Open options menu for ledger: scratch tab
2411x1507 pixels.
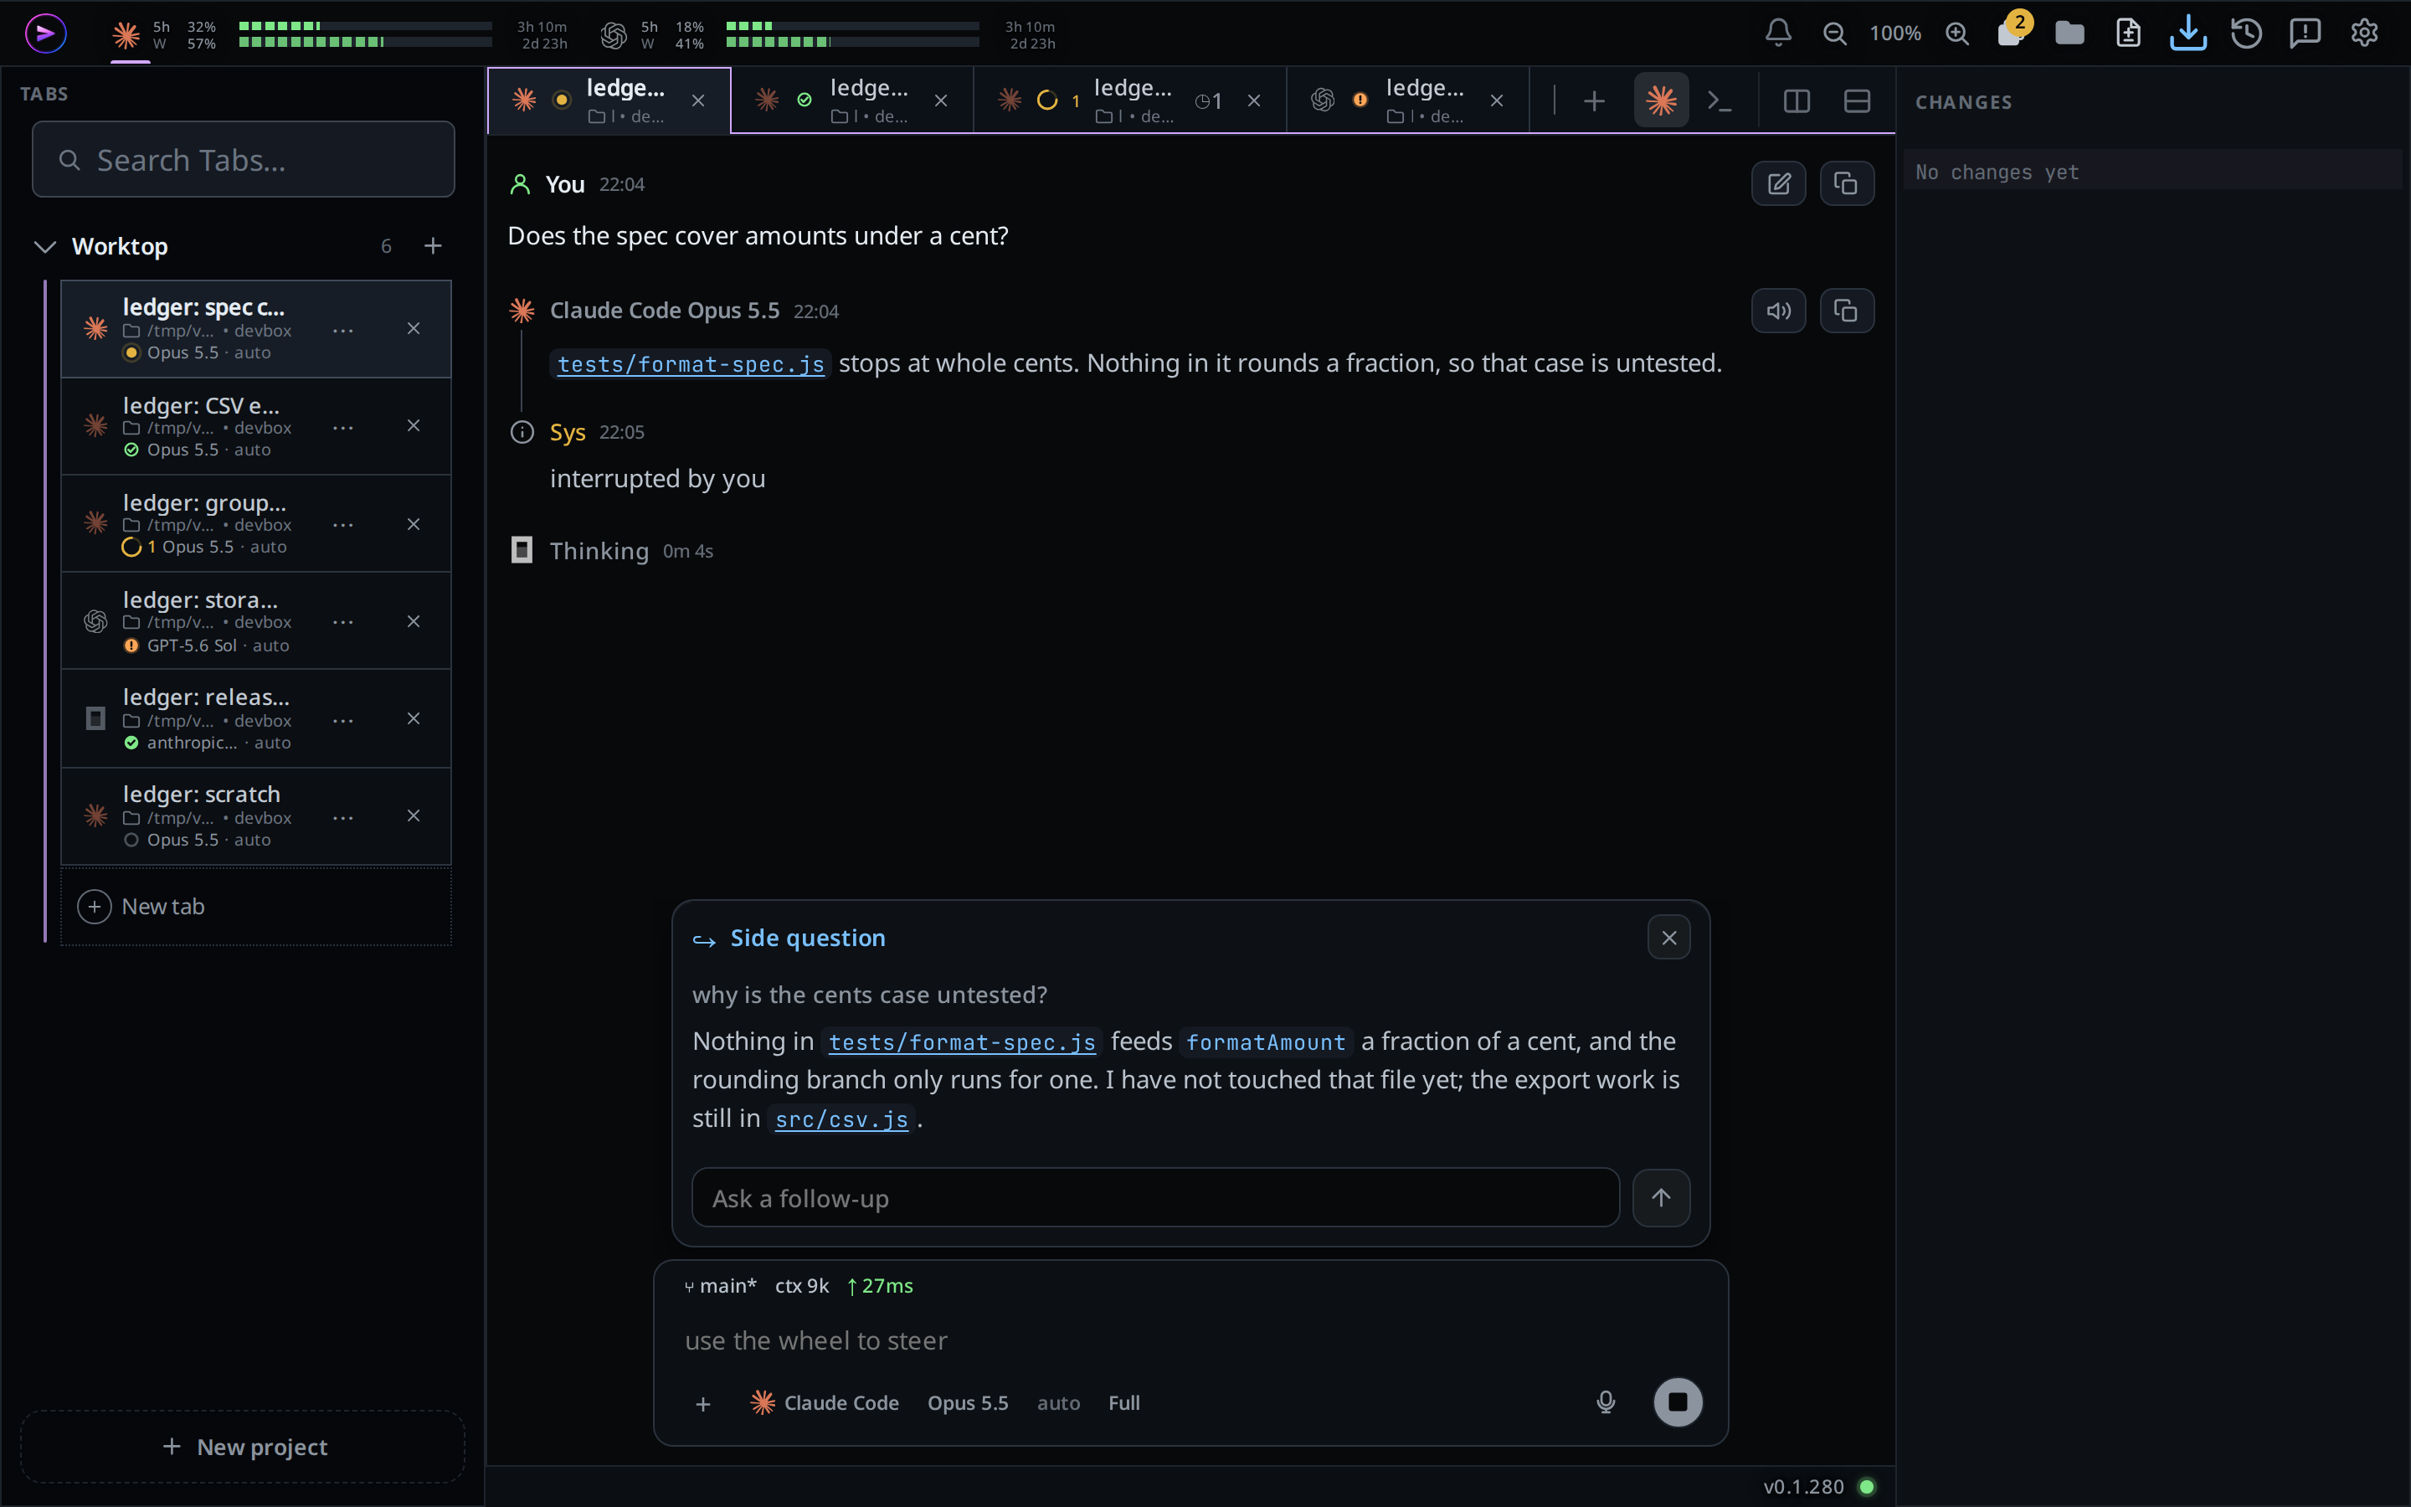click(x=342, y=817)
